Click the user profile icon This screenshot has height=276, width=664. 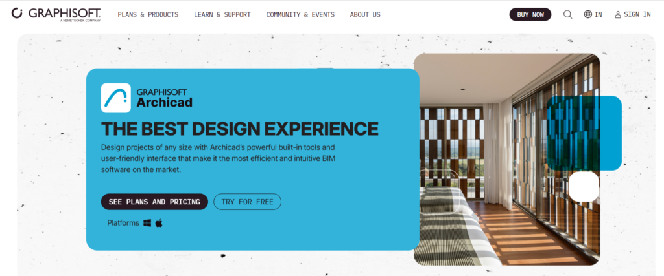(x=618, y=14)
